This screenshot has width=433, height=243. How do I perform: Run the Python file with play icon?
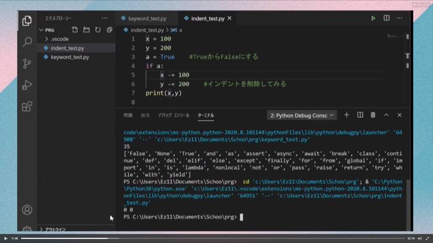(373, 18)
